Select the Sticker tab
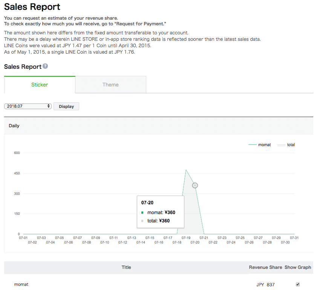This screenshot has height=290, width=314. pos(40,85)
